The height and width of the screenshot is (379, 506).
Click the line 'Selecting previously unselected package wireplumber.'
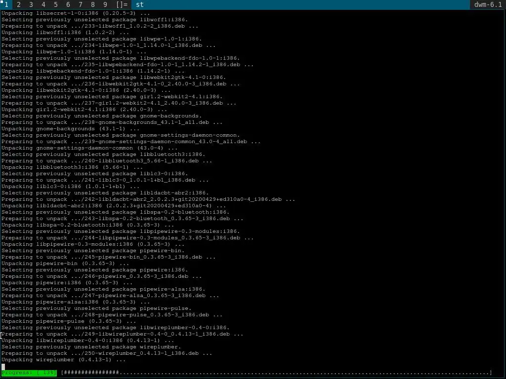91,347
